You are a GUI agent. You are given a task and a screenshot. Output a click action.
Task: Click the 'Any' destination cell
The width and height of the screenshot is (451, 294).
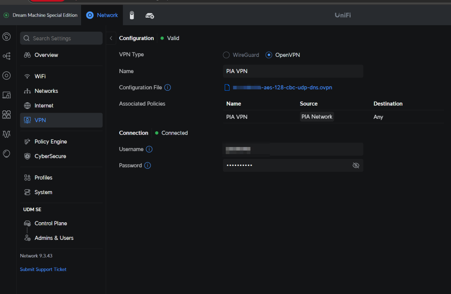point(378,117)
